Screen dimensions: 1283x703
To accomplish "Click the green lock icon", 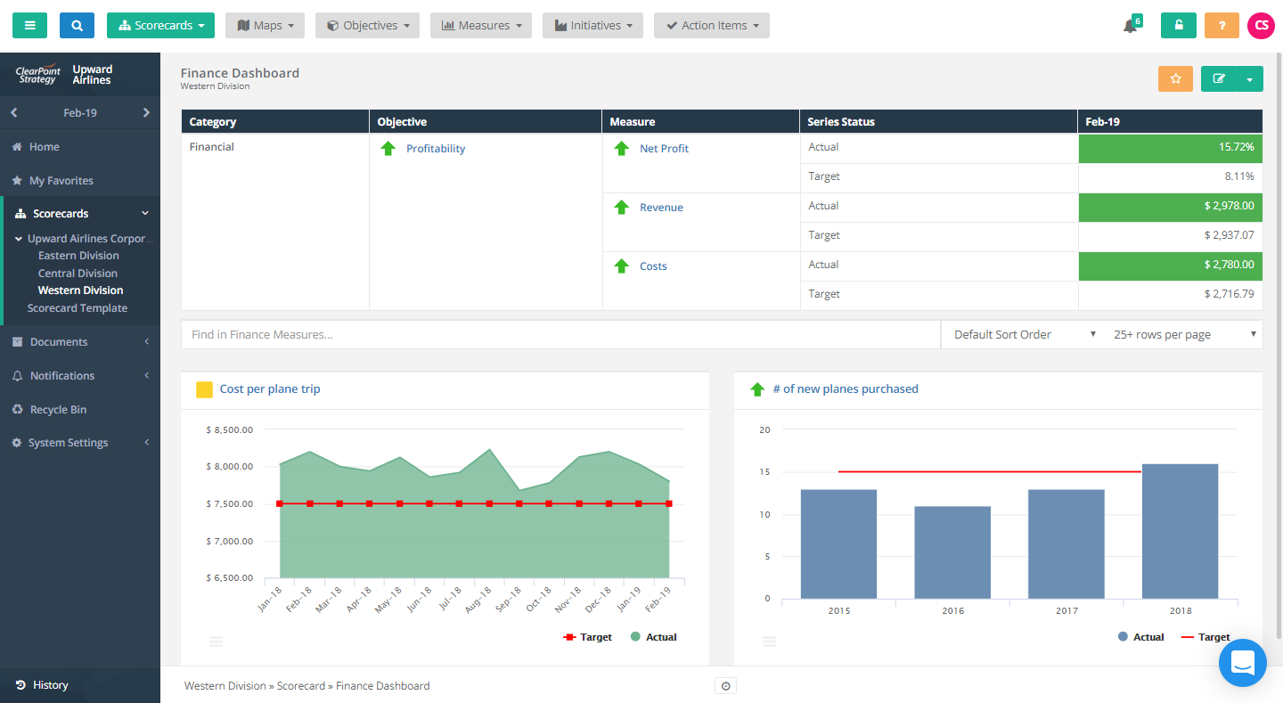I will tap(1178, 25).
